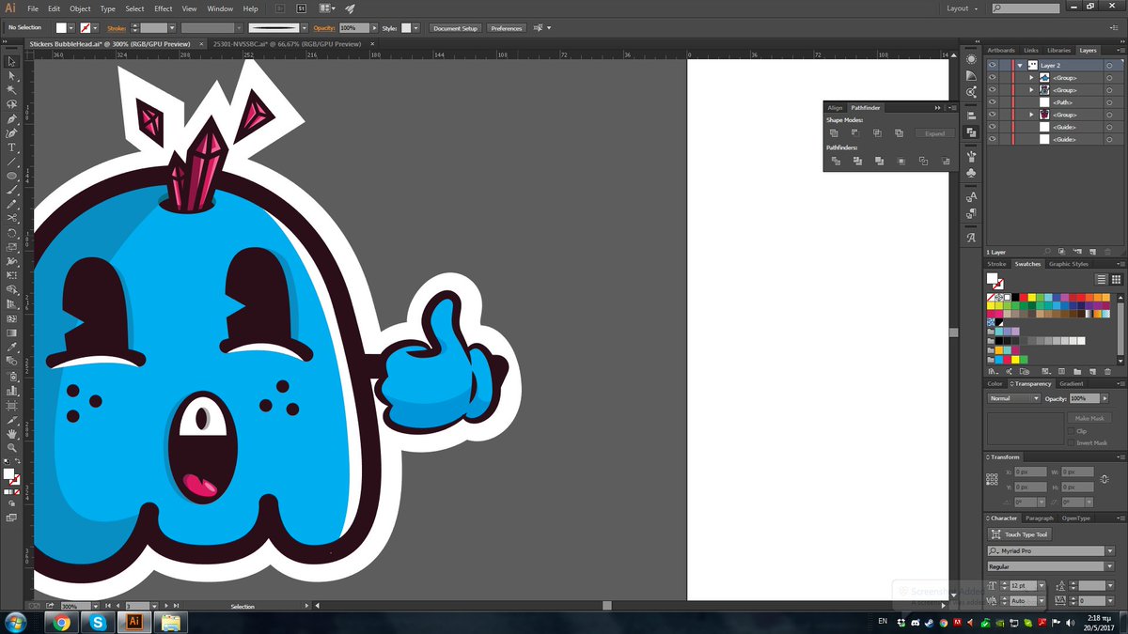Open the Window menu
This screenshot has width=1128, height=634.
tap(219, 8)
